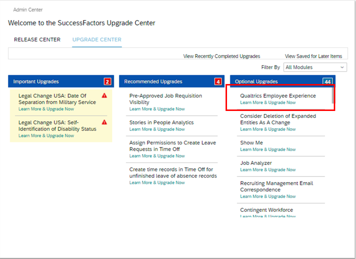Click the Admin Center breadcrumb
Viewport: 356px width, 259px height.
pos(28,10)
